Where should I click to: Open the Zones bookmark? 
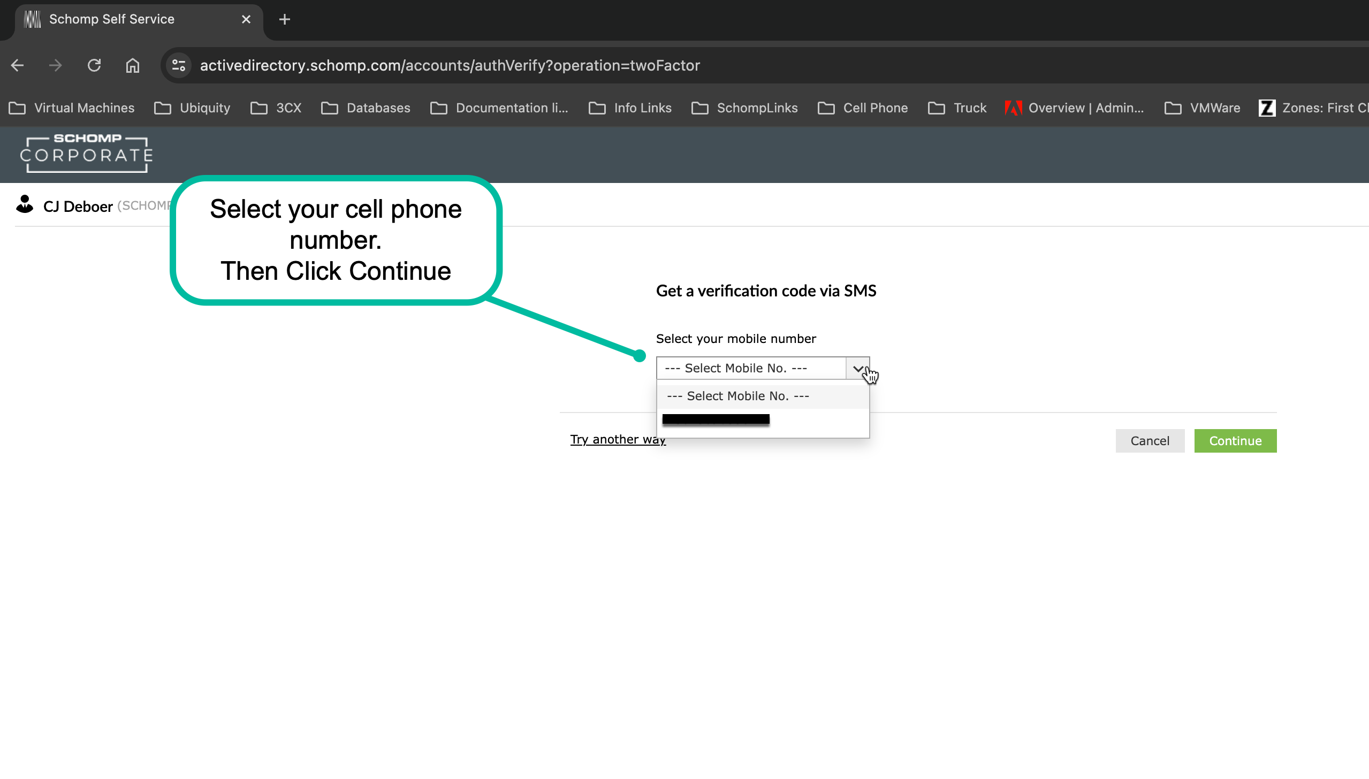tap(1313, 108)
